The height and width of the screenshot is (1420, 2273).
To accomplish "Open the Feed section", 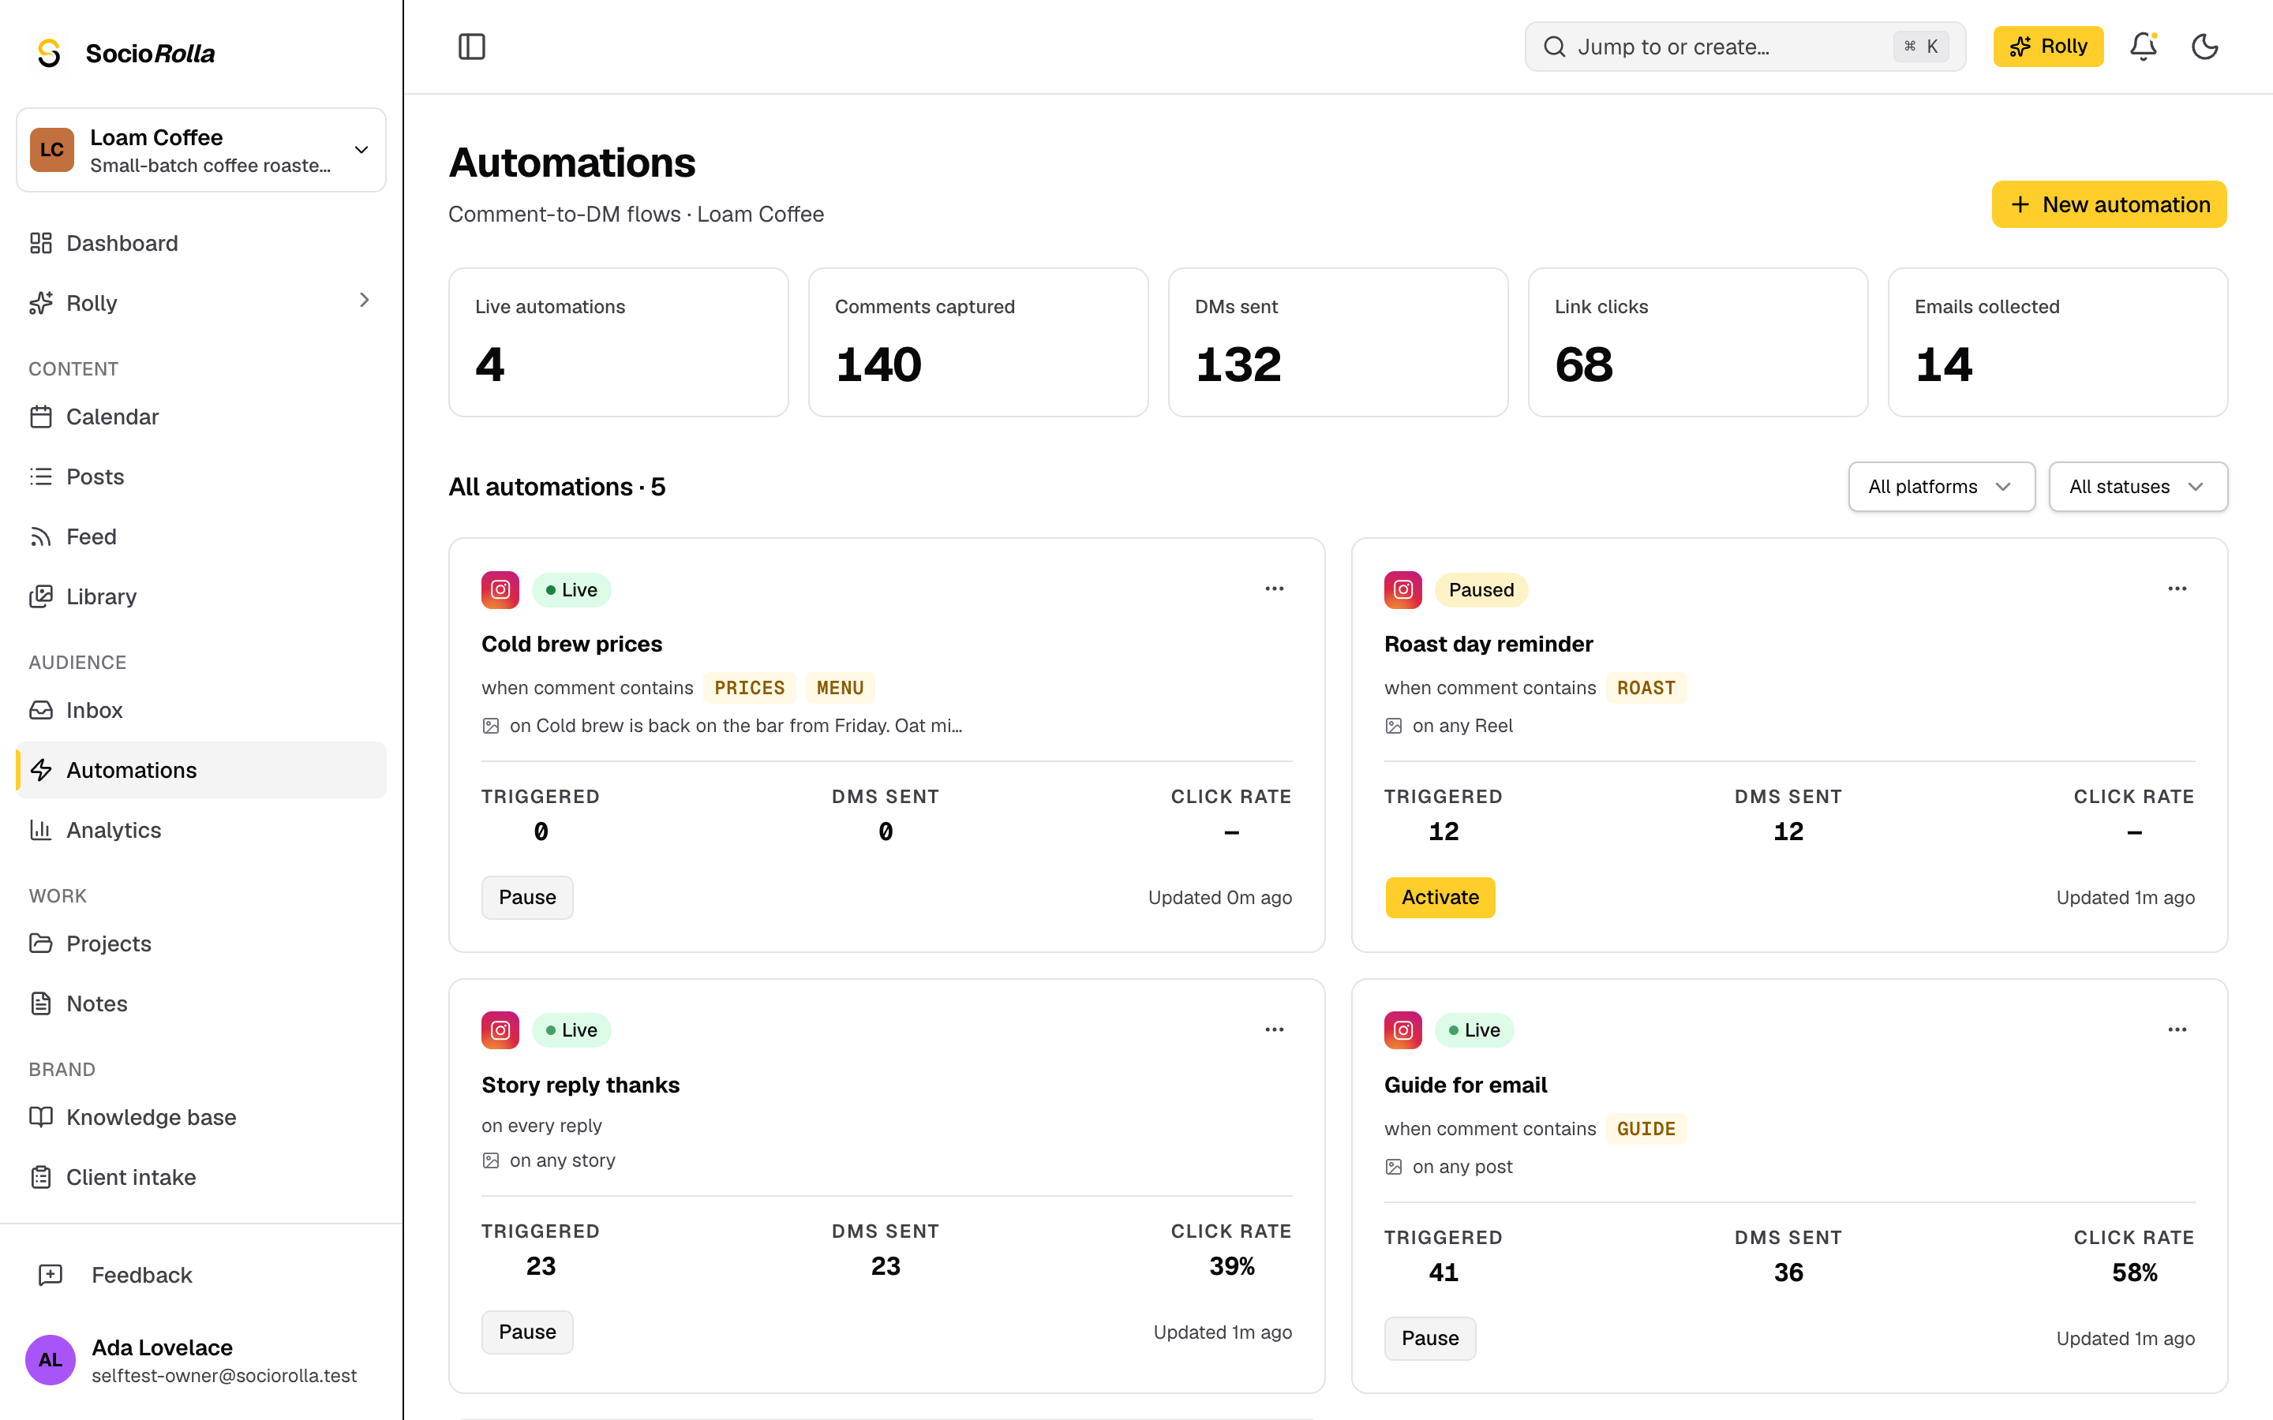I will click(201, 537).
